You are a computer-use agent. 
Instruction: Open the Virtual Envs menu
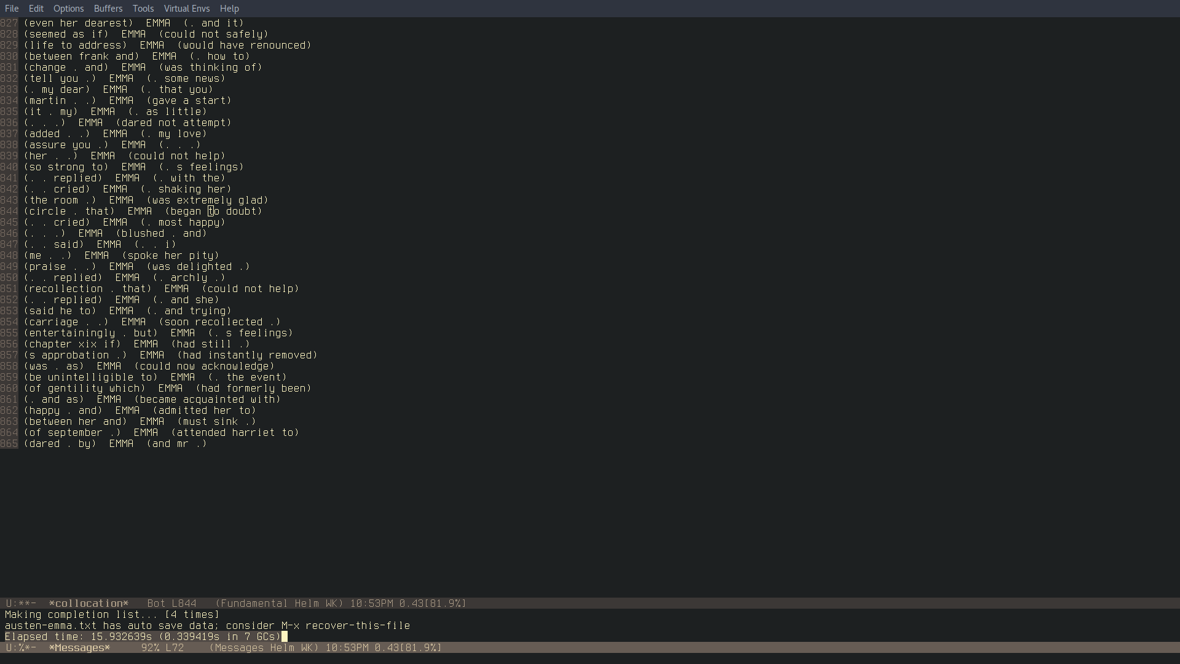[x=186, y=9]
